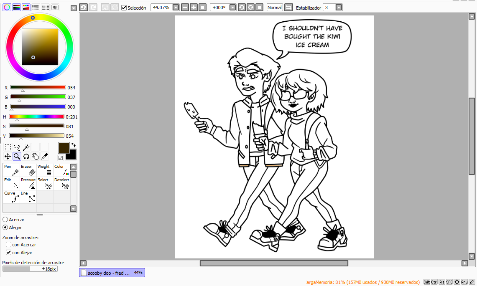The image size is (477, 286).
Task: Select the lasso selection tool
Action: 17,147
